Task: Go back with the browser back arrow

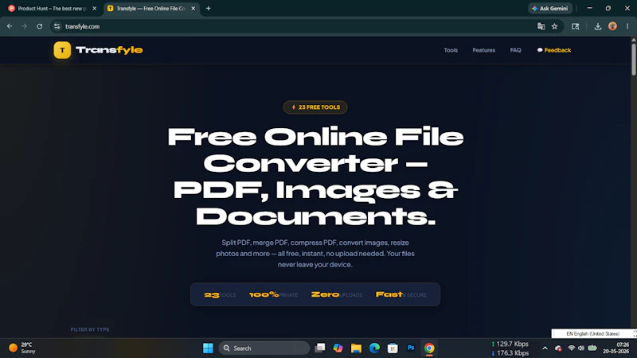Action: click(x=10, y=26)
